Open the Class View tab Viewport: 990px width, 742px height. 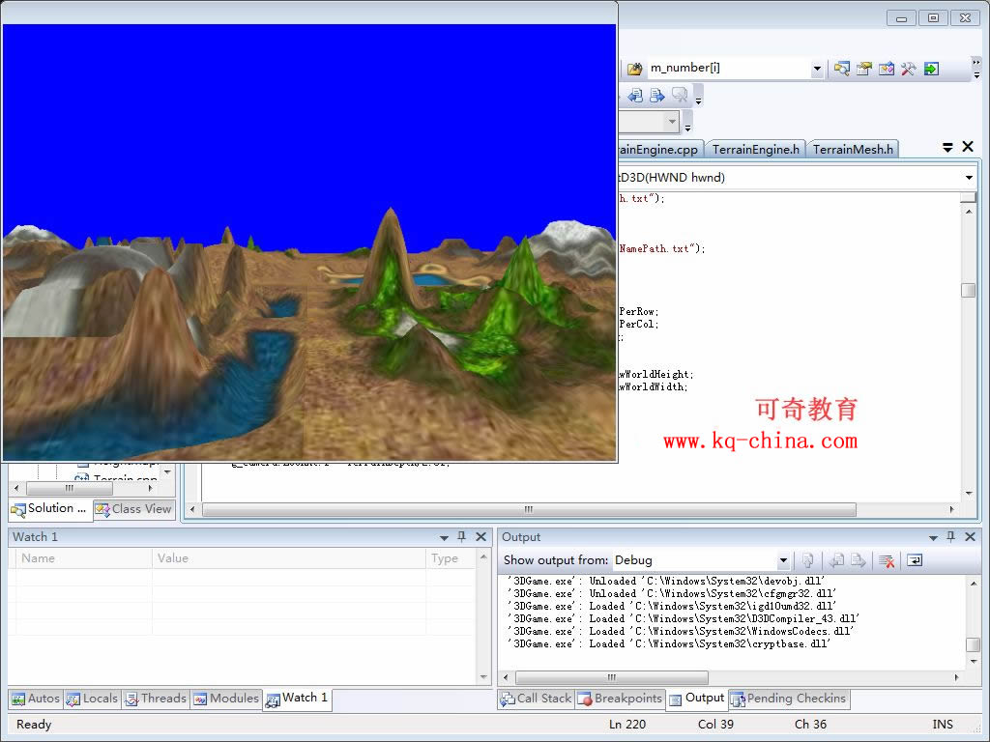click(133, 509)
